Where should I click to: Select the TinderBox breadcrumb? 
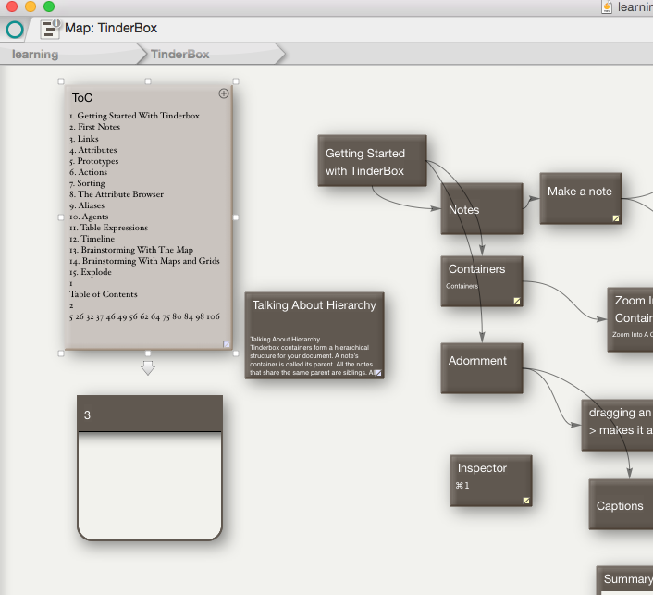(180, 55)
